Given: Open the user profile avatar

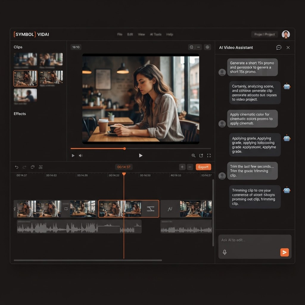Looking at the screenshot, I should pos(286,35).
